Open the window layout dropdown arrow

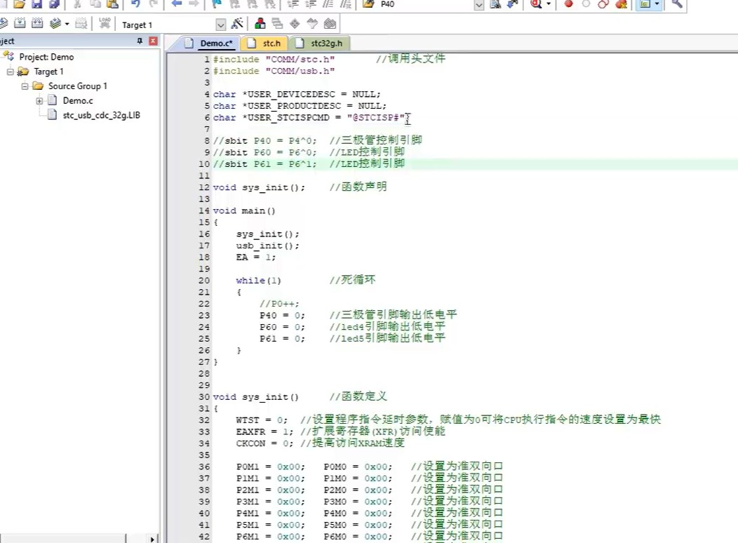(657, 4)
